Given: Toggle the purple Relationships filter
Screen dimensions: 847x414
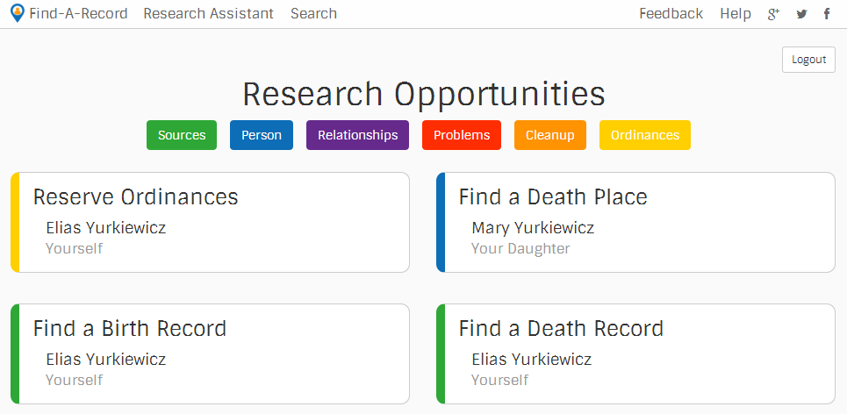Looking at the screenshot, I should pos(357,135).
